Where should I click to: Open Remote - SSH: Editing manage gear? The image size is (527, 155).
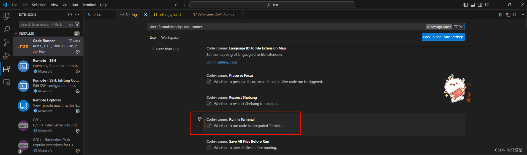point(78,91)
